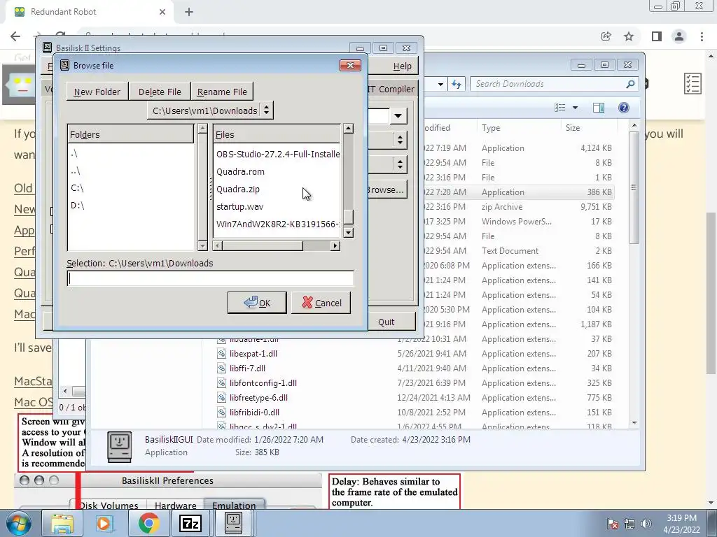Screen dimensions: 717x537
Task: Select libexpat-1.dll in Explorer
Action: coord(253,353)
